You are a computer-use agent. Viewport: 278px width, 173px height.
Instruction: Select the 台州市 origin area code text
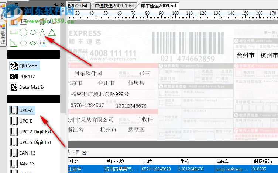[246, 55]
